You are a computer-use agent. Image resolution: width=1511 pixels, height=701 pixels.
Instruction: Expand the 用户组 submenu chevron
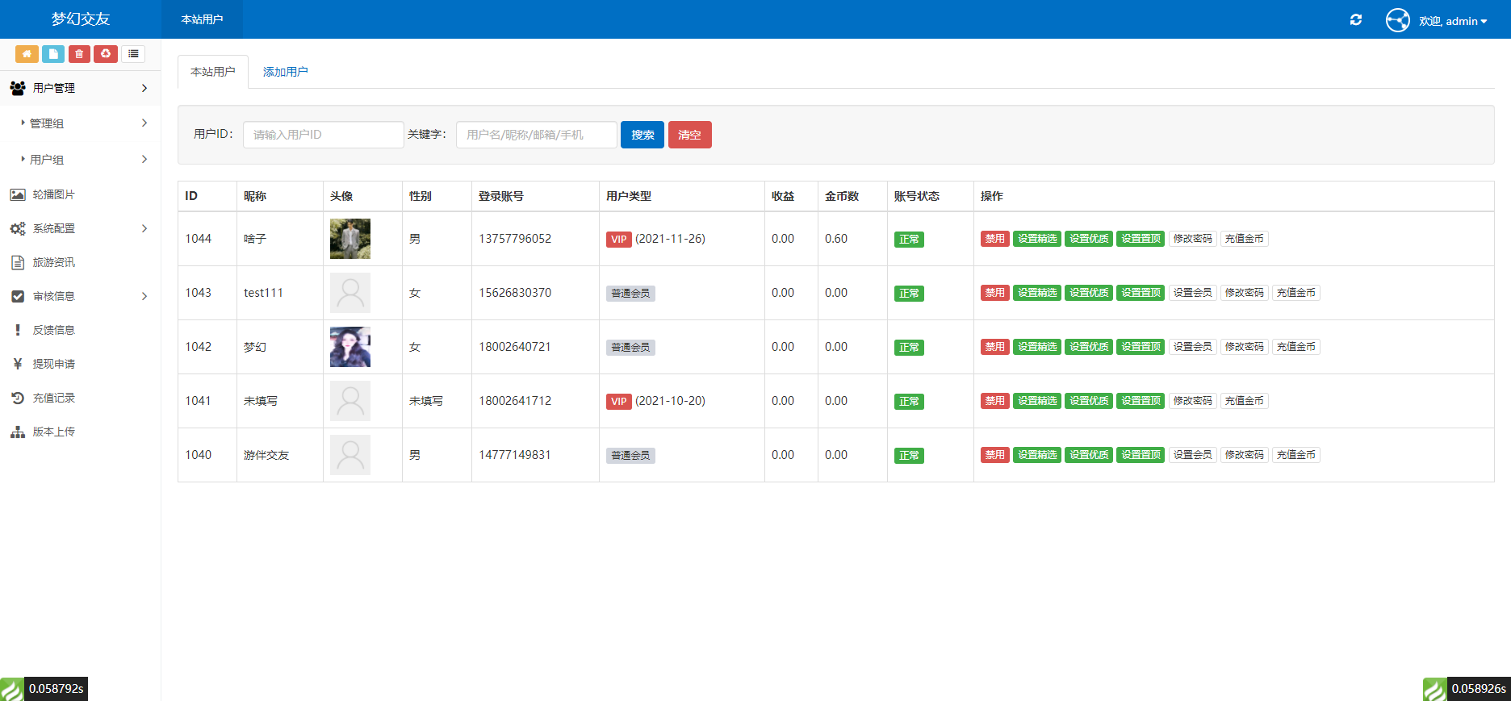(144, 159)
